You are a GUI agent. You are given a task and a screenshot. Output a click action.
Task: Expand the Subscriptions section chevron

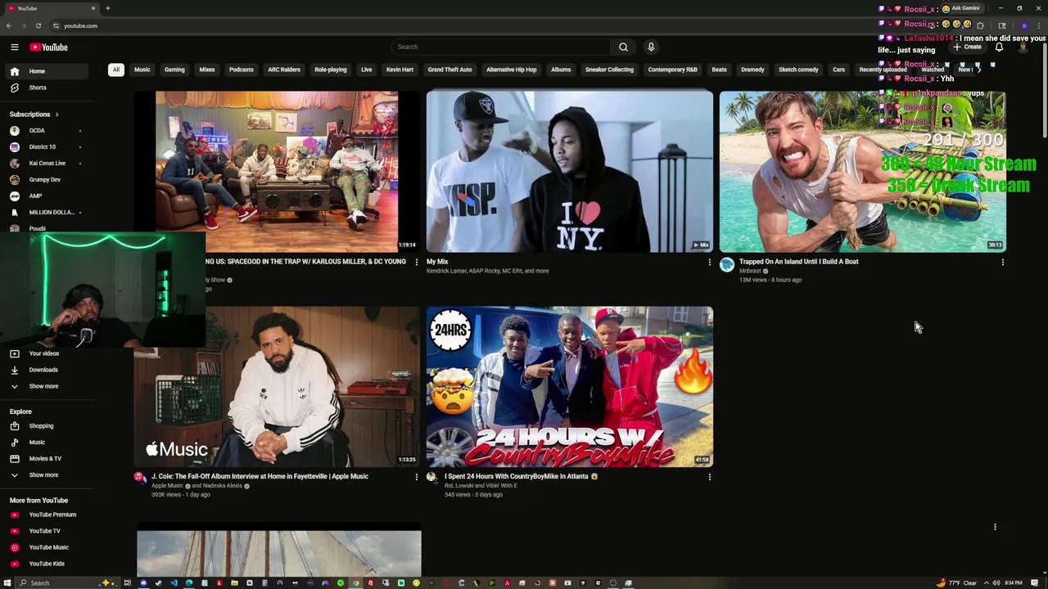pyautogui.click(x=56, y=114)
